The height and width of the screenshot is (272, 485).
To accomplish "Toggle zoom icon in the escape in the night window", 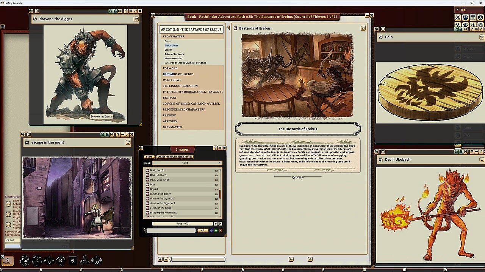I will point(103,134).
